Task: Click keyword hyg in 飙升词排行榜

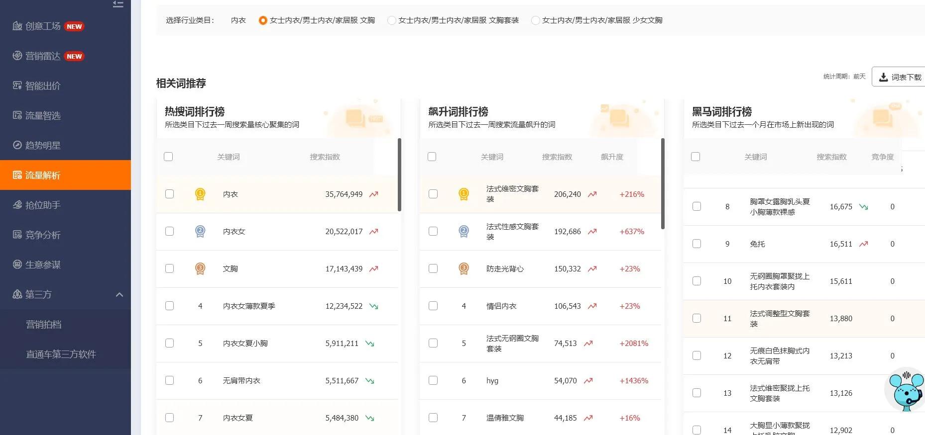Action: tap(492, 381)
